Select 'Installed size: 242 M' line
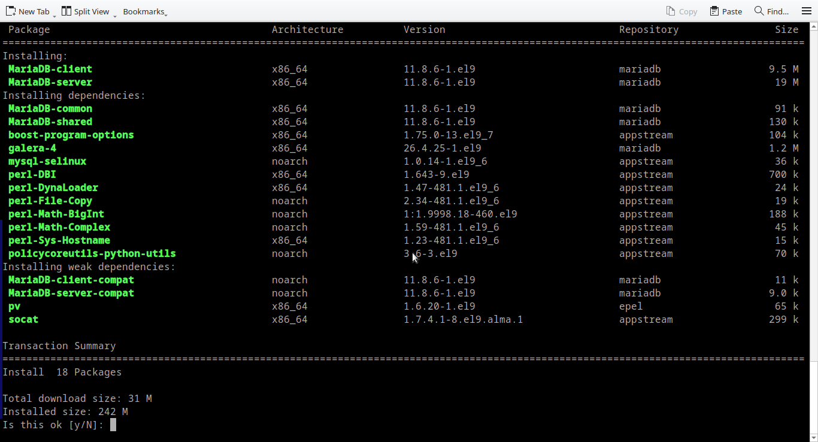 click(65, 411)
